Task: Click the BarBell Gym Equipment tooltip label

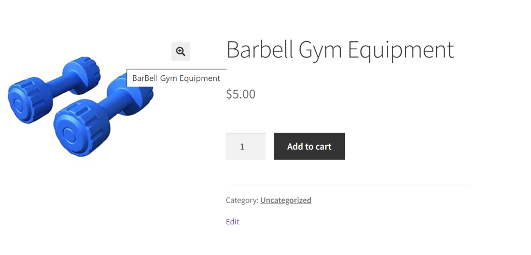Action: (x=176, y=78)
